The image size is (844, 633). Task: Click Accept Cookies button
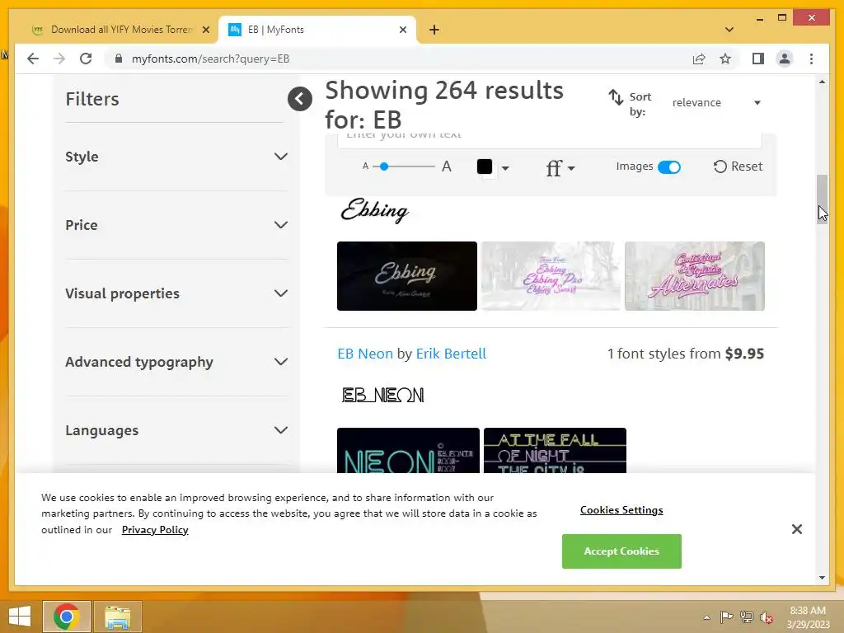pyautogui.click(x=621, y=551)
